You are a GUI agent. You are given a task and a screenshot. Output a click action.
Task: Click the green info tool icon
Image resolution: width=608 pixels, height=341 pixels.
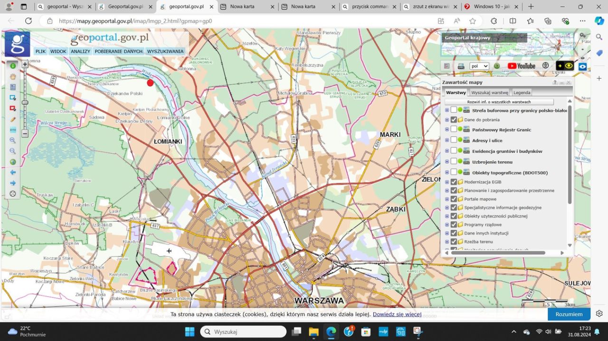[x=13, y=66]
